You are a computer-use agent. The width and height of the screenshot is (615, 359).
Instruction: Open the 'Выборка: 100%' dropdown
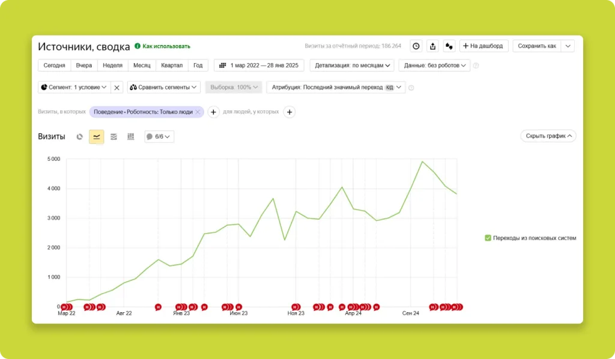pos(234,88)
